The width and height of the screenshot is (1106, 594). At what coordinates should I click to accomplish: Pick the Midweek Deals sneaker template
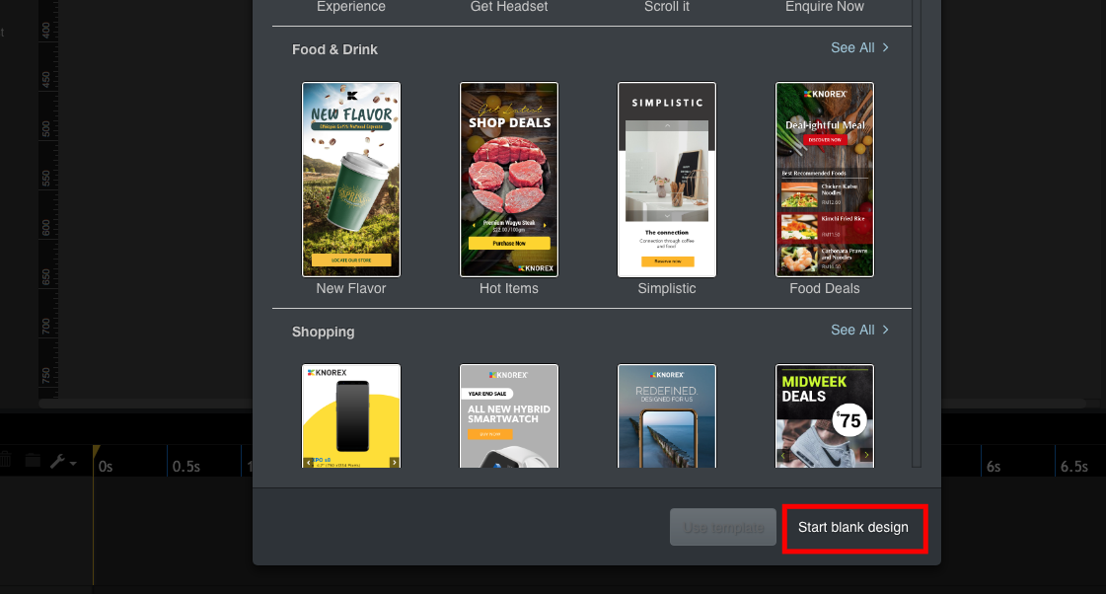[x=825, y=415]
